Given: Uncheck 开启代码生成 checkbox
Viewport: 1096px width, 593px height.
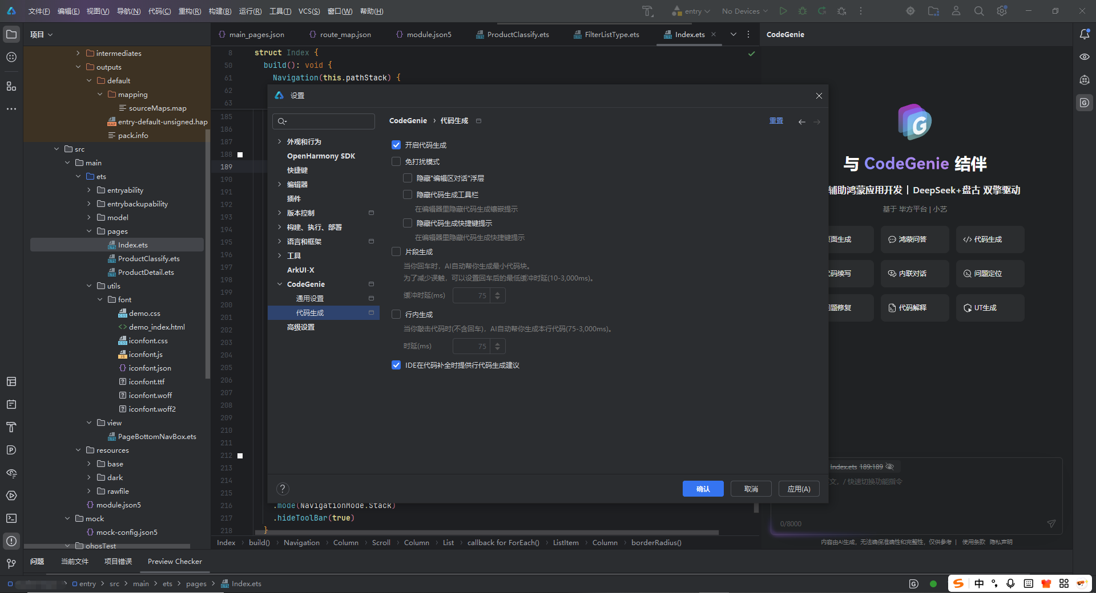Looking at the screenshot, I should tap(396, 145).
